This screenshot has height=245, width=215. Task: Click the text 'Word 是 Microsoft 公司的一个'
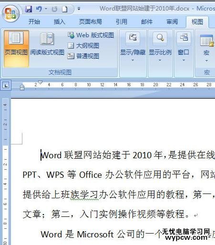pyautogui.click(x=101, y=234)
